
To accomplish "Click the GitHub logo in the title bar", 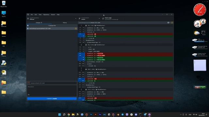I will pos(28,15).
